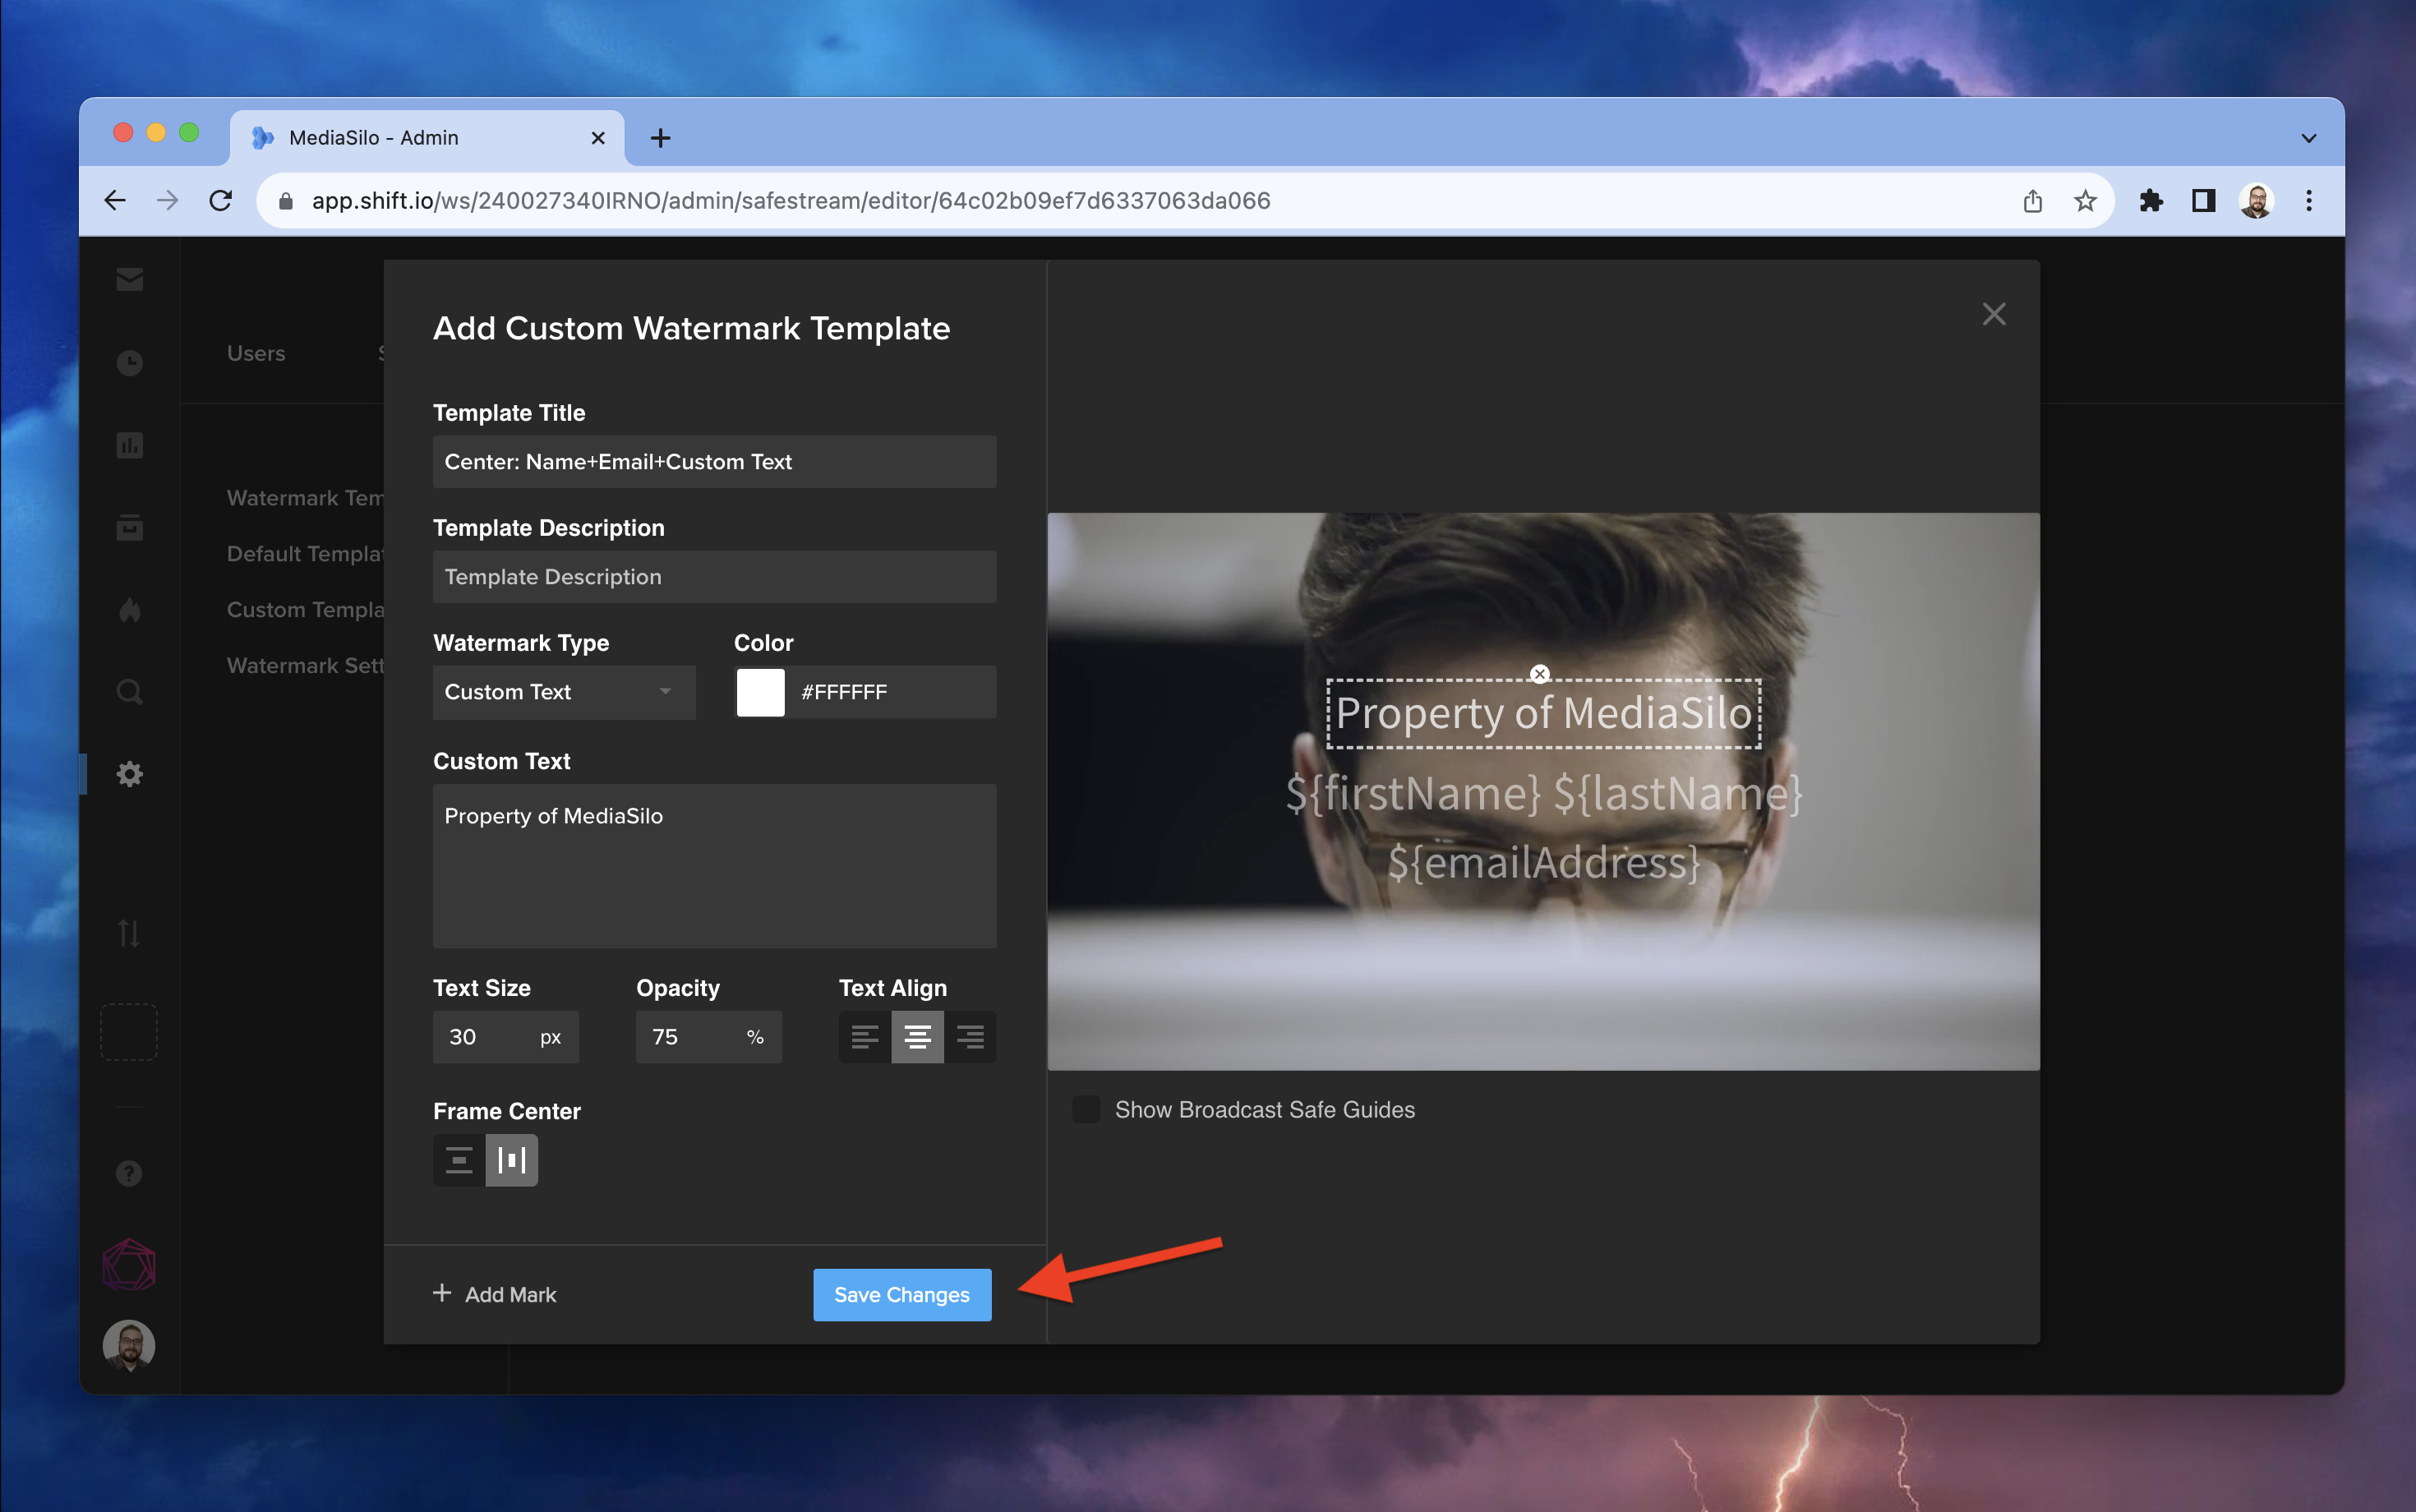Open the search magnifier icon in sidebar
The image size is (2416, 1512).
129,692
